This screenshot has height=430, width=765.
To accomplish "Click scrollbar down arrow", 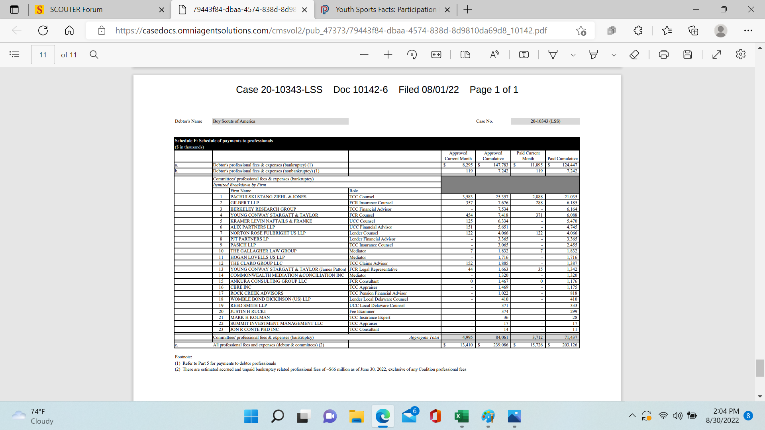I will click(x=760, y=397).
